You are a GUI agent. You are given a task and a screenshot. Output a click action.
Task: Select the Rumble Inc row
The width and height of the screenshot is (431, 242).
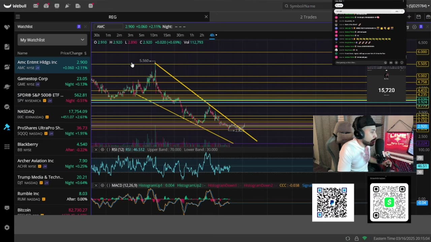pos(52,196)
